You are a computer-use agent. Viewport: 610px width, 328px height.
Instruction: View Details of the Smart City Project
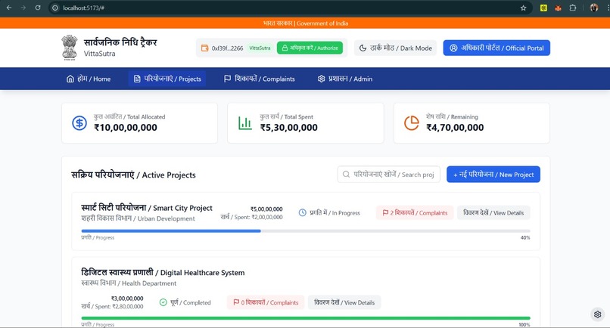pyautogui.click(x=493, y=212)
